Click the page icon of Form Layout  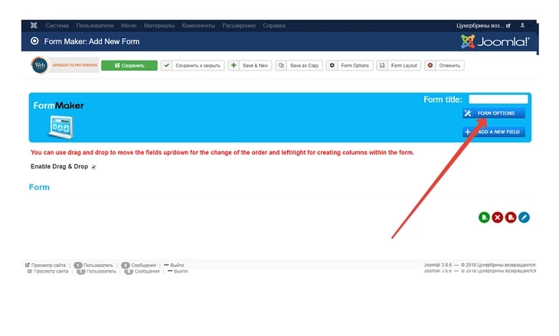[382, 66]
